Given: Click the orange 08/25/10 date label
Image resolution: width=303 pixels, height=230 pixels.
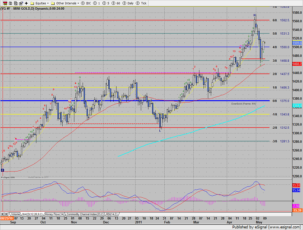Looking at the screenshot, I should pyautogui.click(x=6, y=218).
